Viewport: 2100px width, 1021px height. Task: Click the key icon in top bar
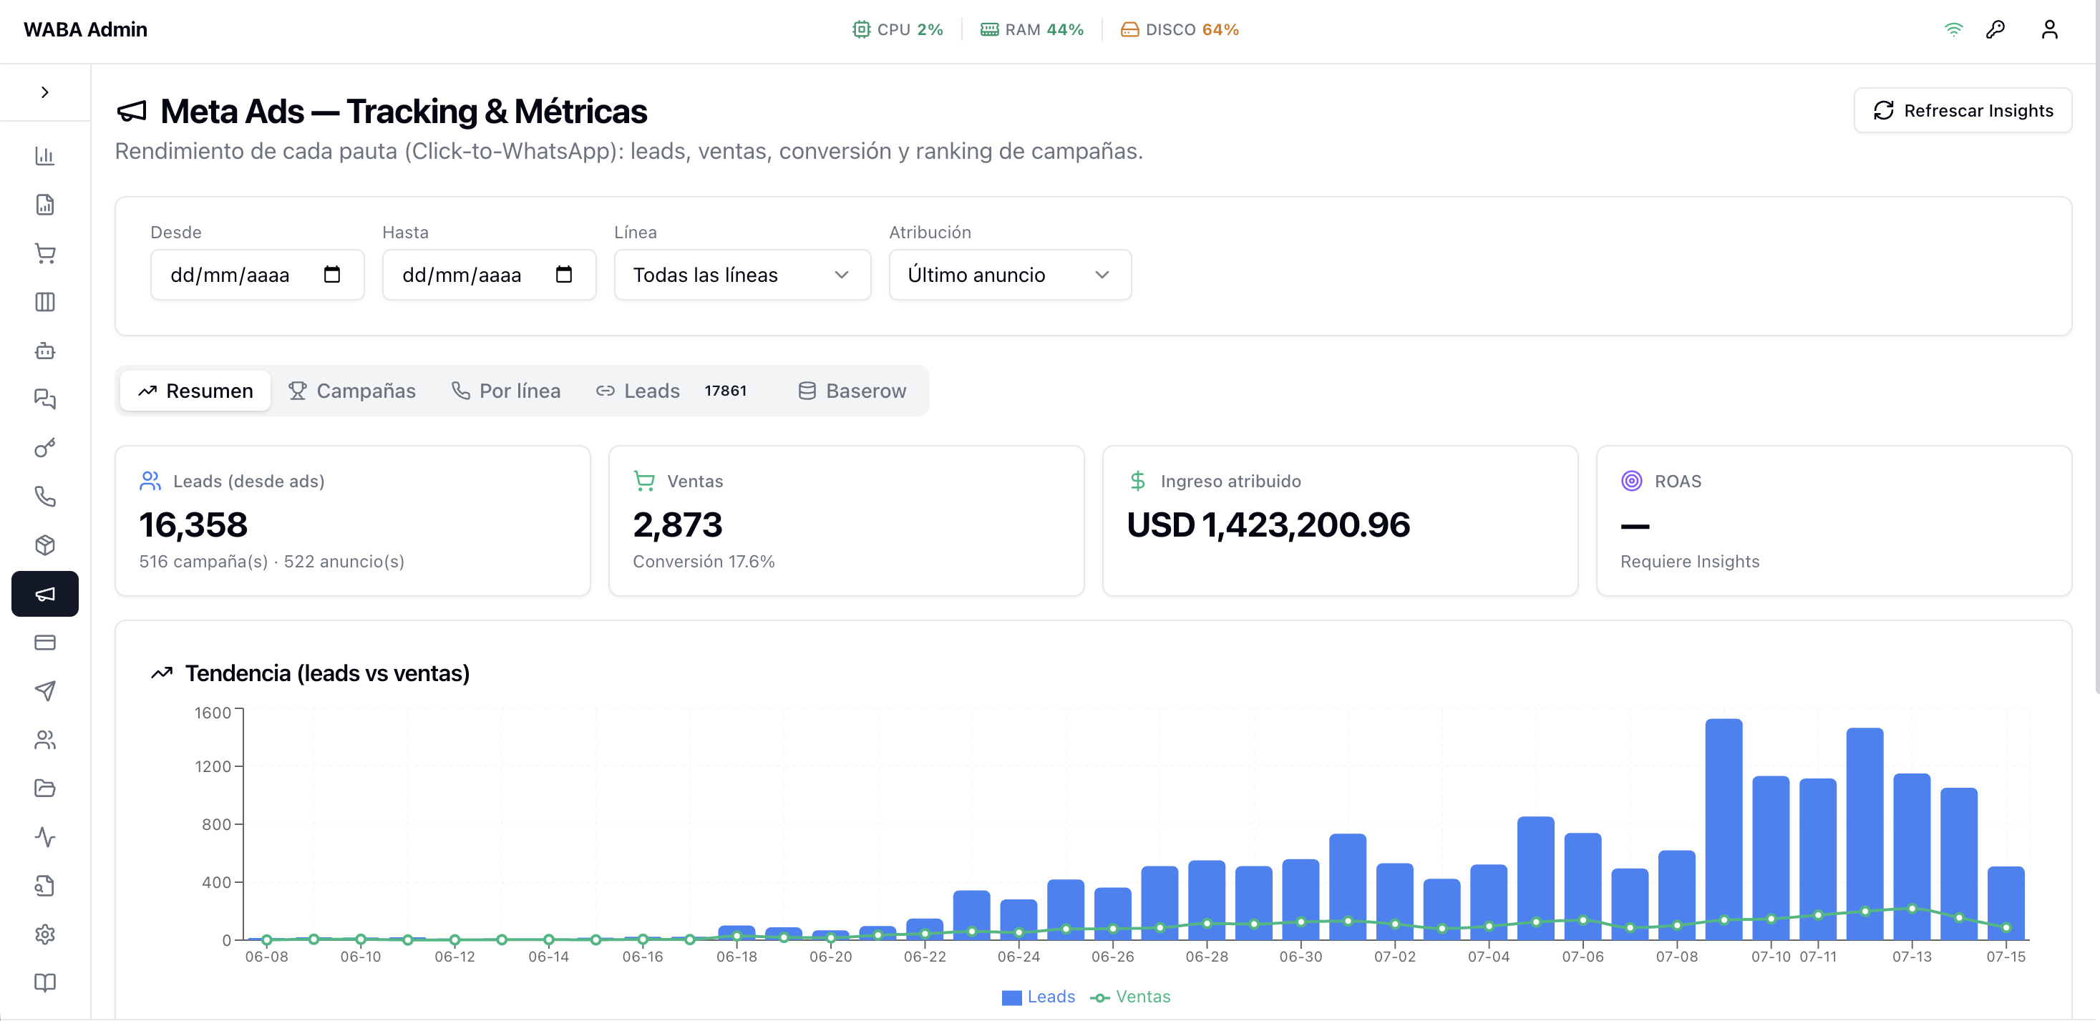1995,29
